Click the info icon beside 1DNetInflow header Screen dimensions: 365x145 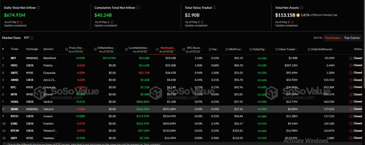[x=95, y=49]
